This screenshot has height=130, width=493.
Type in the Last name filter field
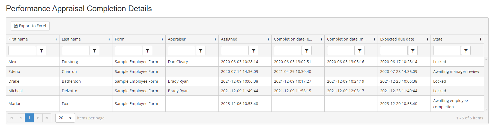click(x=76, y=51)
